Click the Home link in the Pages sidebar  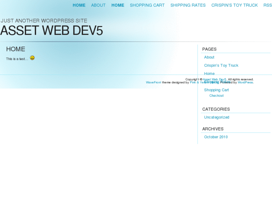[x=209, y=74]
